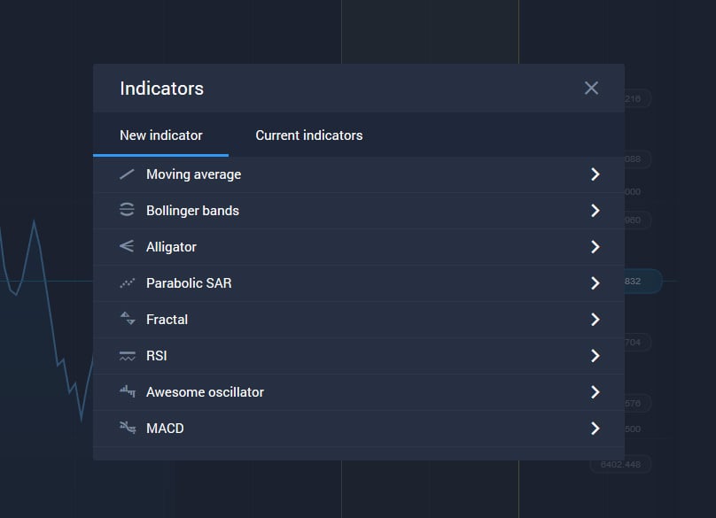
Task: Open Alligator settings via right chevron
Action: point(595,247)
